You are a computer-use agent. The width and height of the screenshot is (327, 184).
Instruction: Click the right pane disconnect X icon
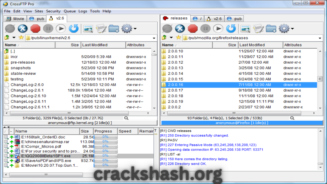click(180, 29)
